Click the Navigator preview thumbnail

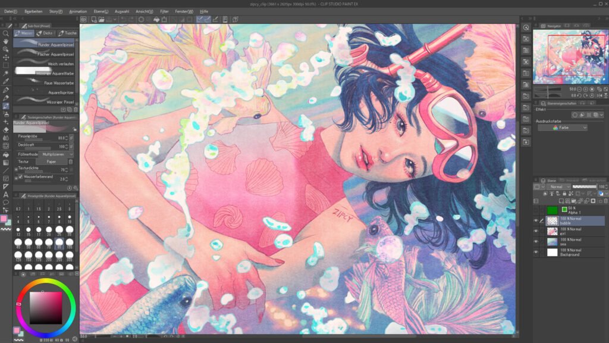[x=570, y=57]
